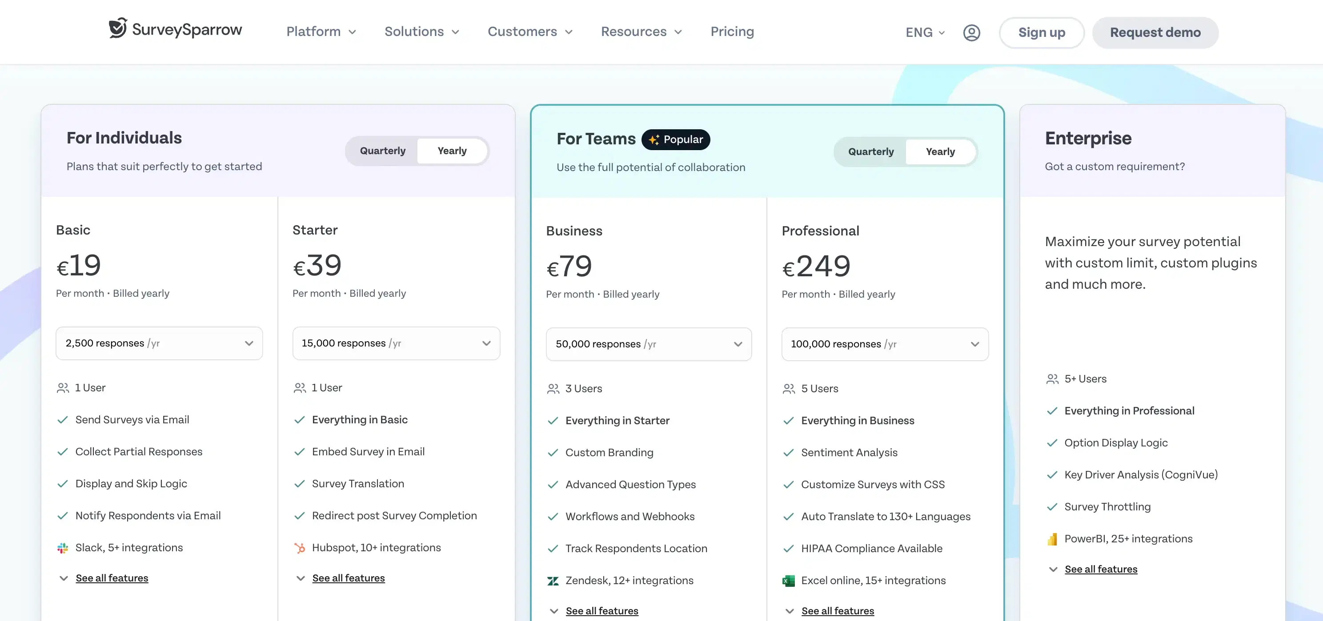Switch Teams billing to Quarterly
The width and height of the screenshot is (1323, 621).
[871, 151]
